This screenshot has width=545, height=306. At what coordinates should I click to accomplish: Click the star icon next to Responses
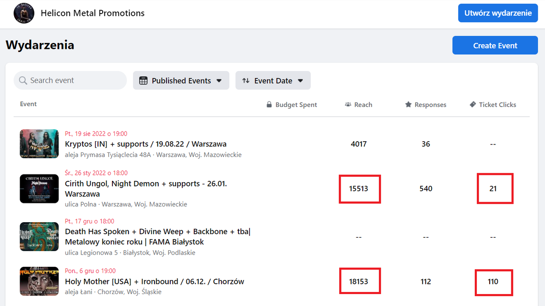(408, 105)
